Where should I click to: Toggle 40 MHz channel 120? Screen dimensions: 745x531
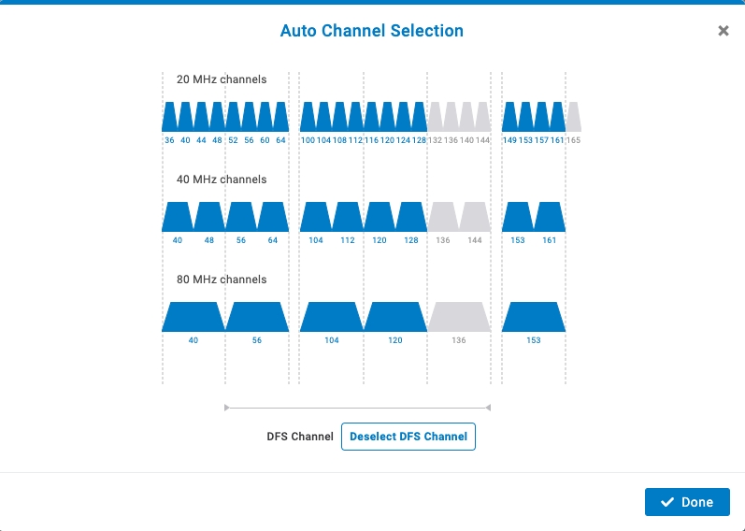click(x=380, y=217)
